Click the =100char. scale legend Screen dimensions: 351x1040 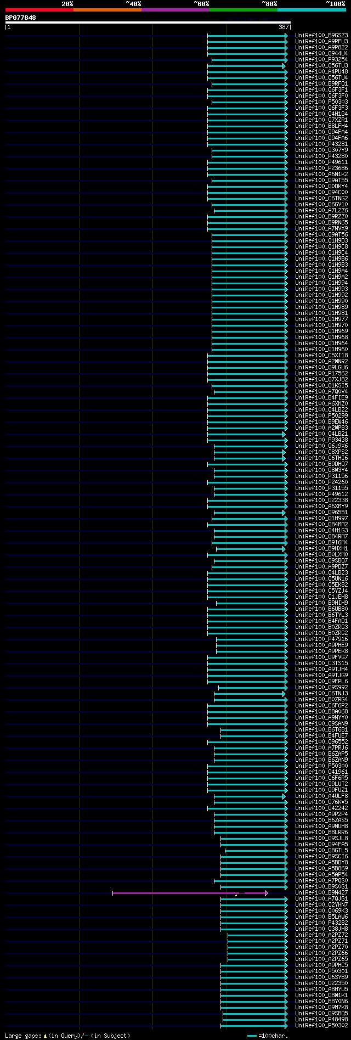point(268,1036)
